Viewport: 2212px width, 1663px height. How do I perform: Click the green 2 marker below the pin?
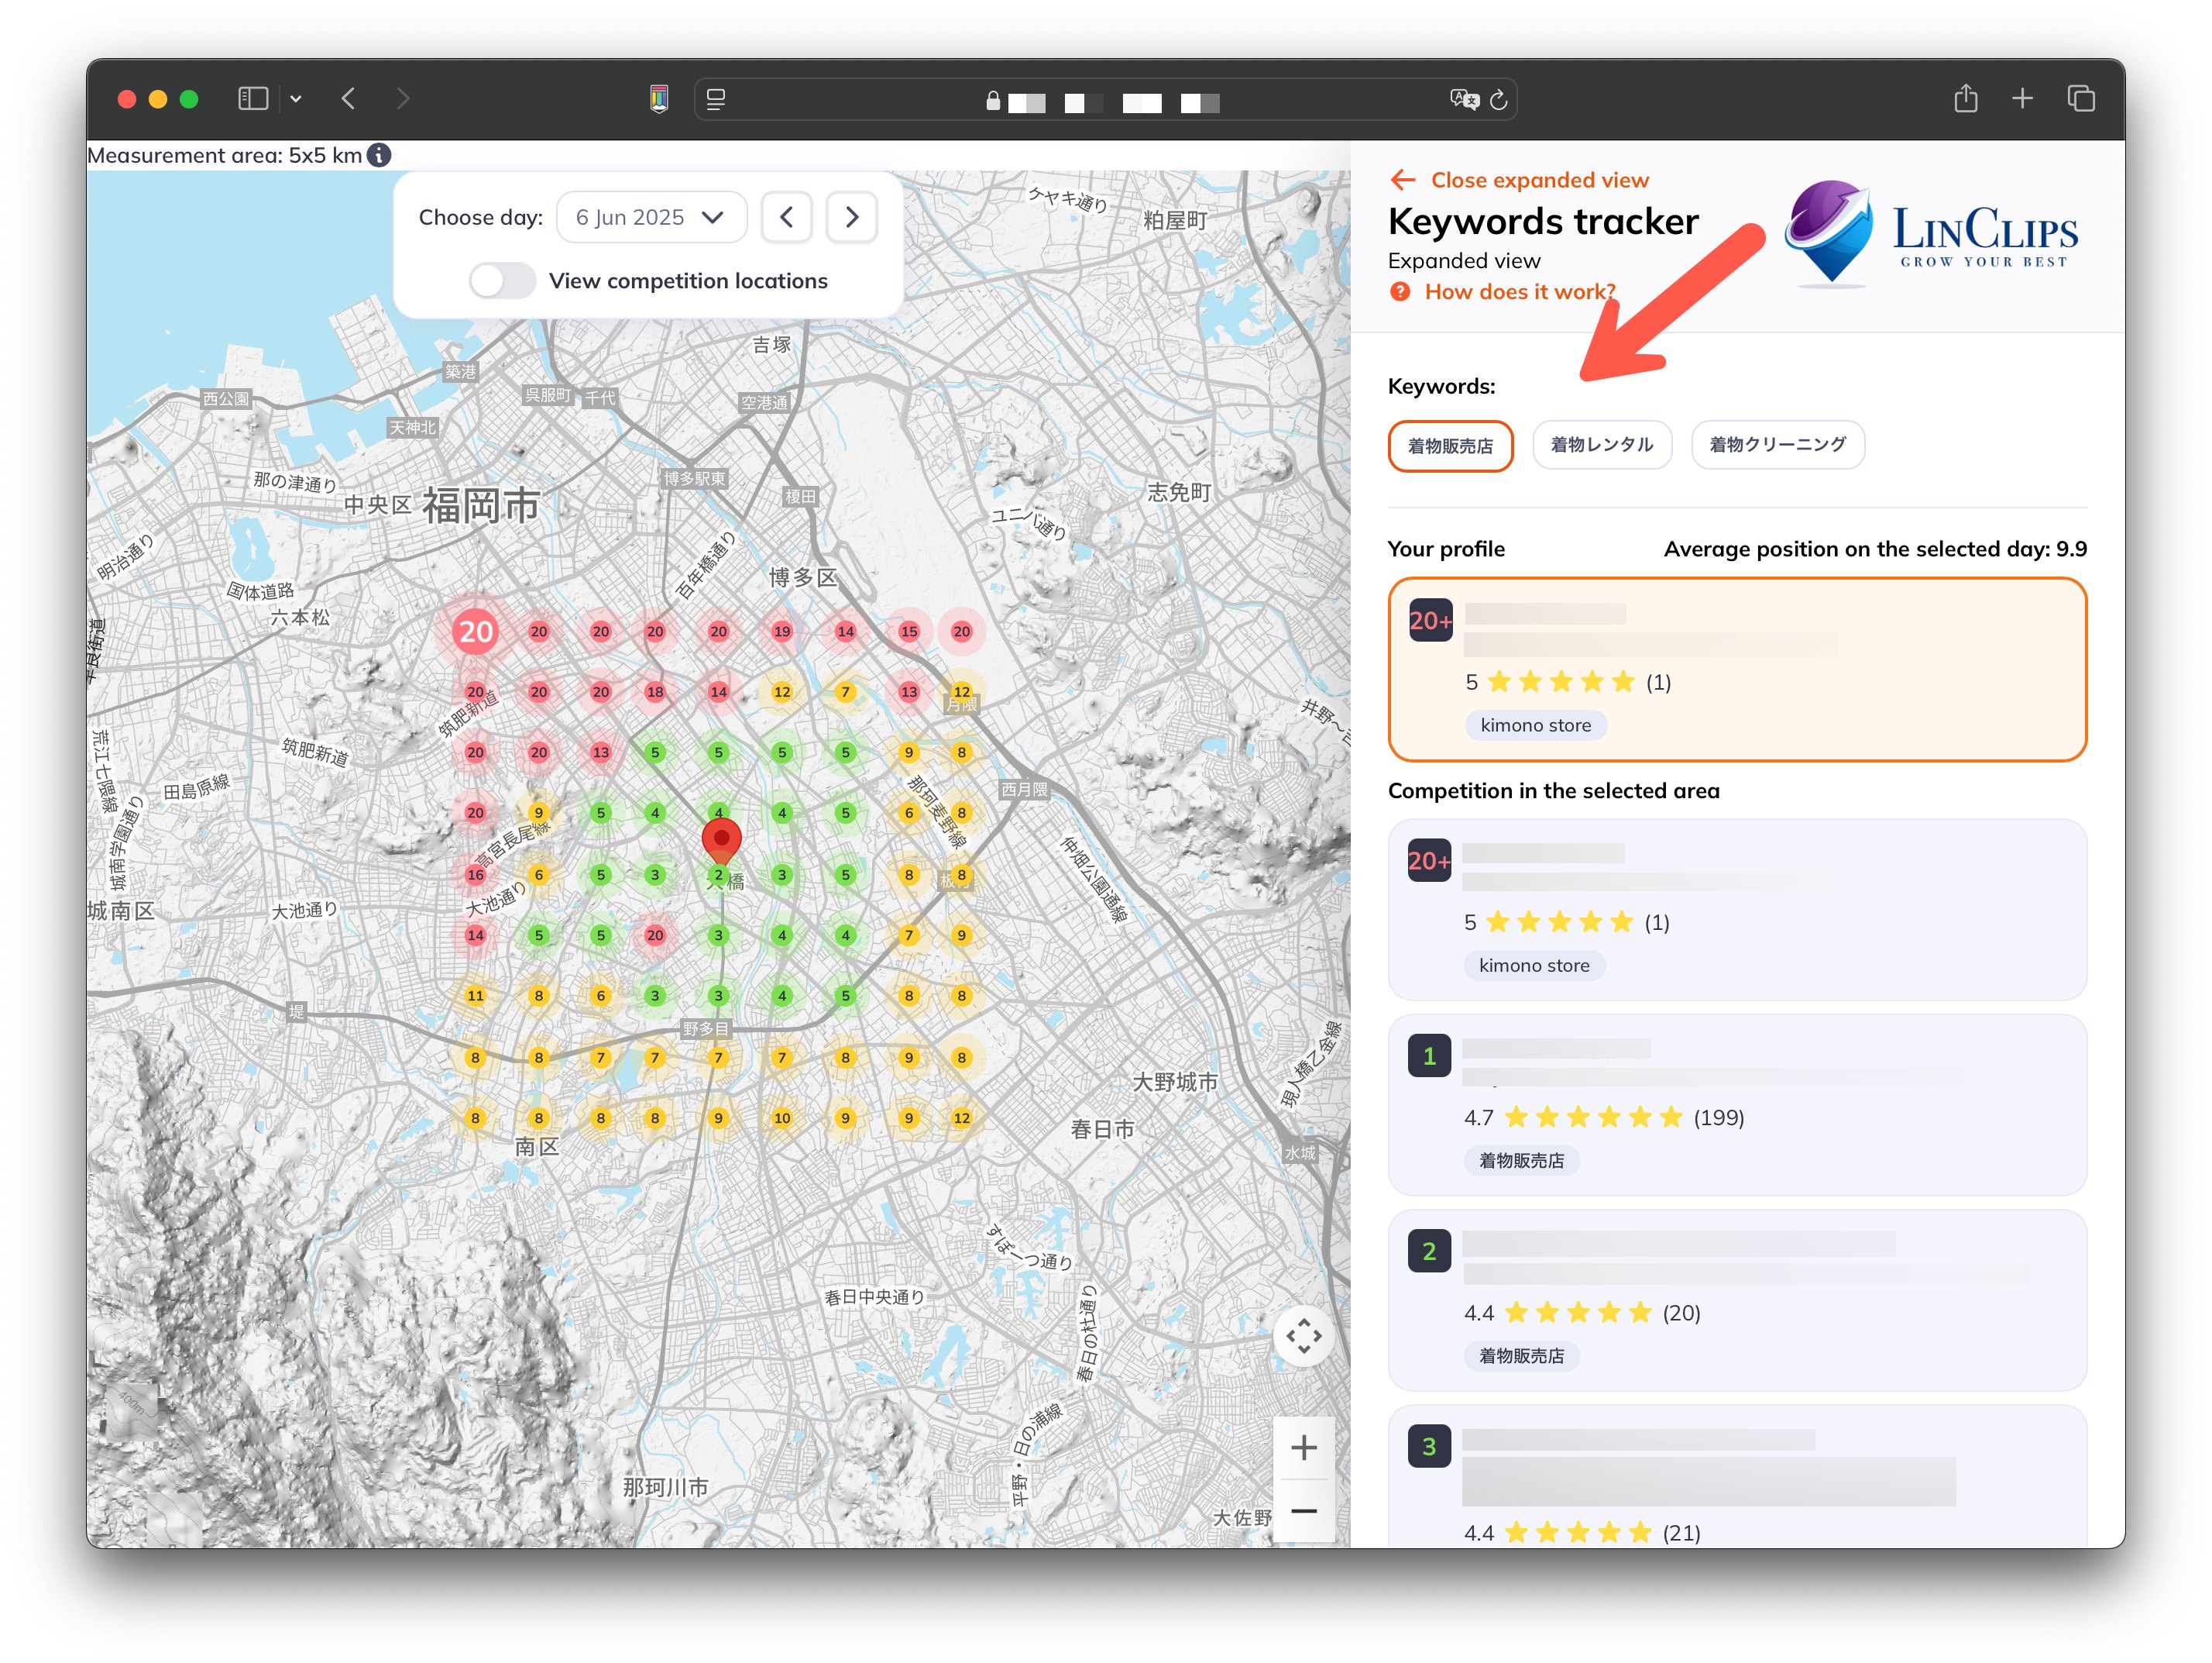click(x=718, y=876)
